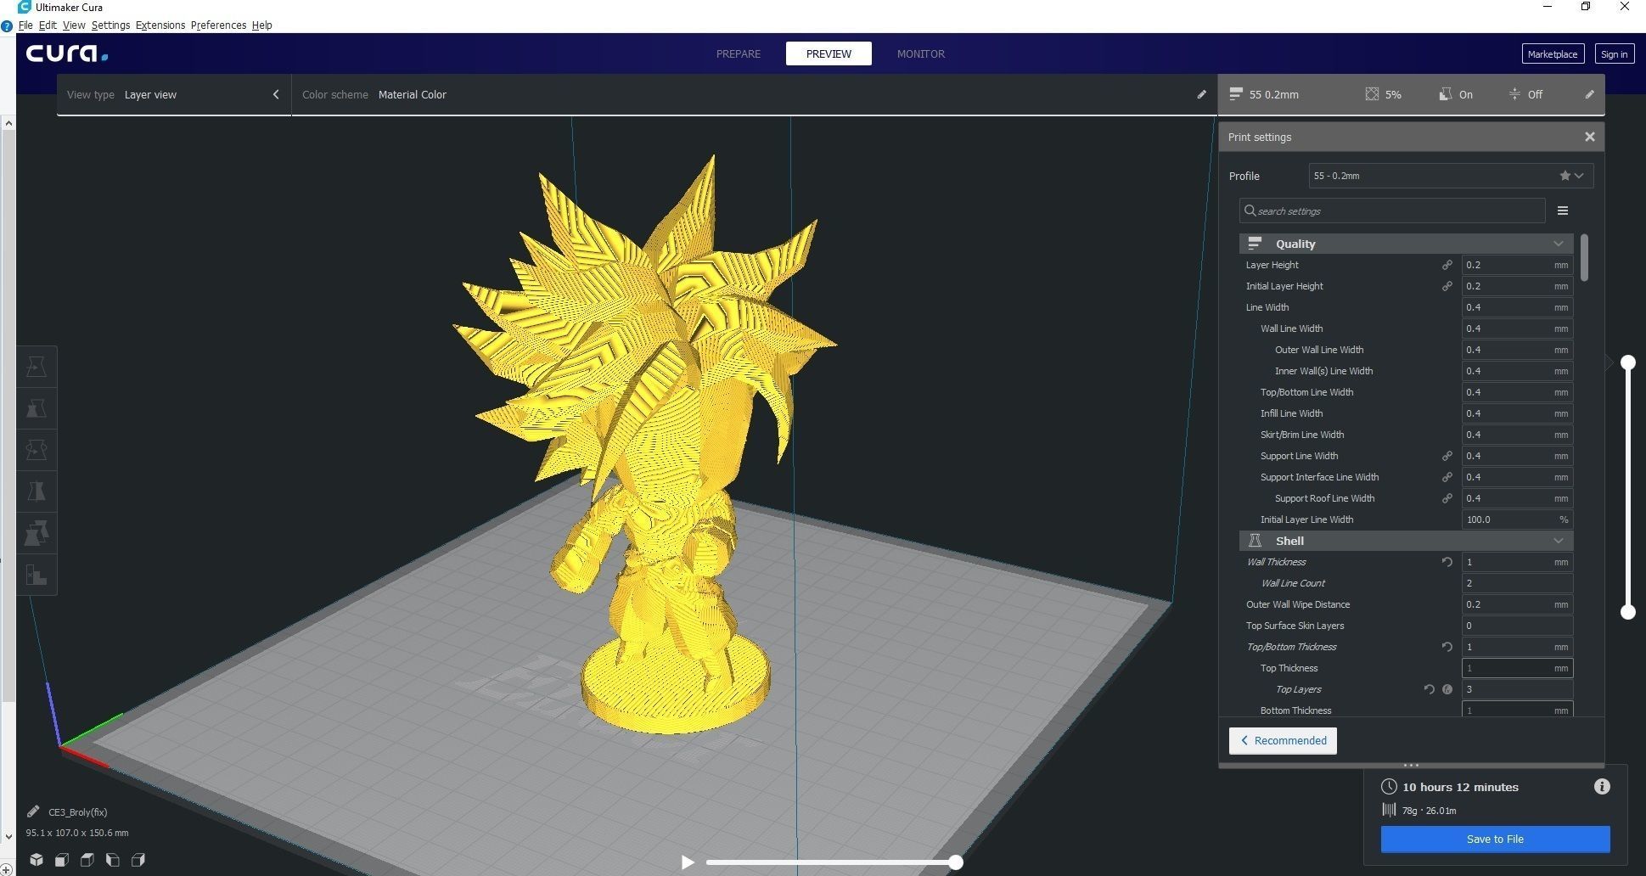Select the PREVIEW stage tab

(829, 53)
